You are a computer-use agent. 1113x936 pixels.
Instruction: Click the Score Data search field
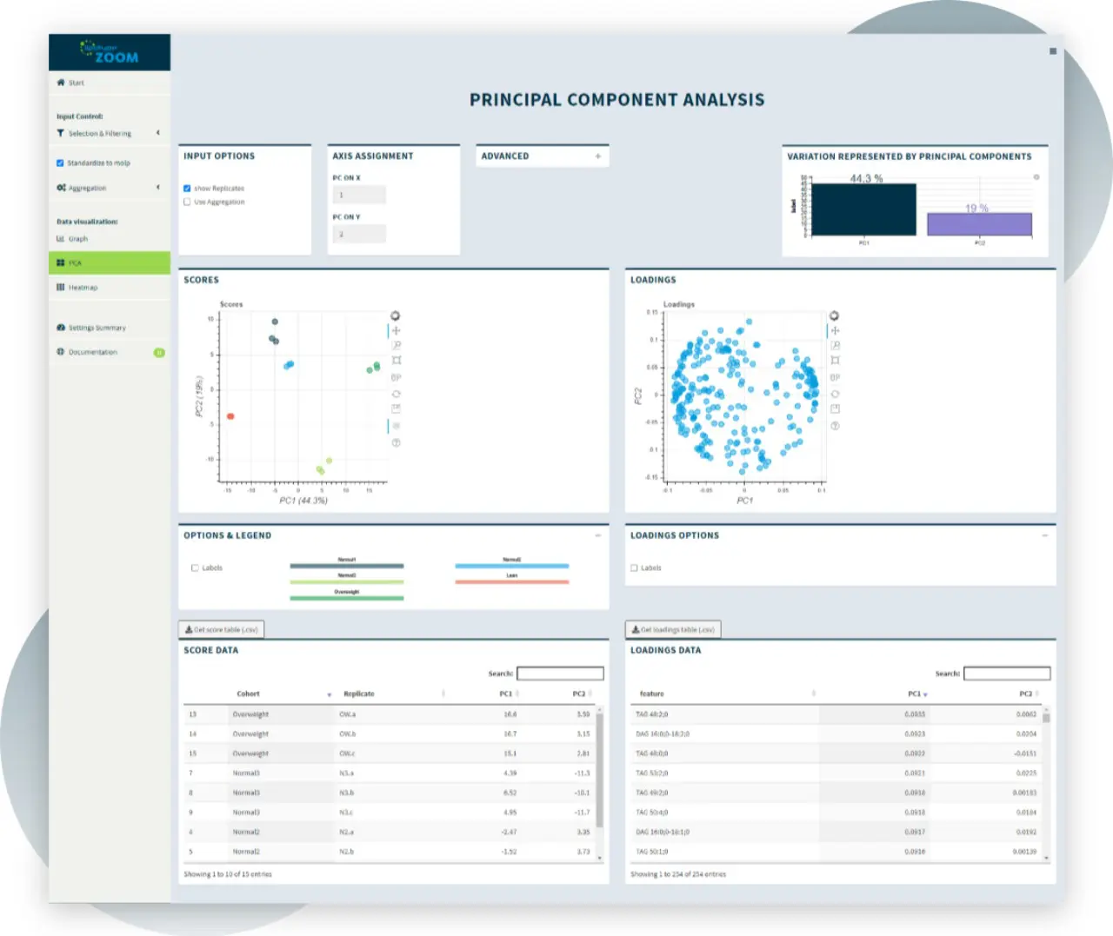coord(560,674)
